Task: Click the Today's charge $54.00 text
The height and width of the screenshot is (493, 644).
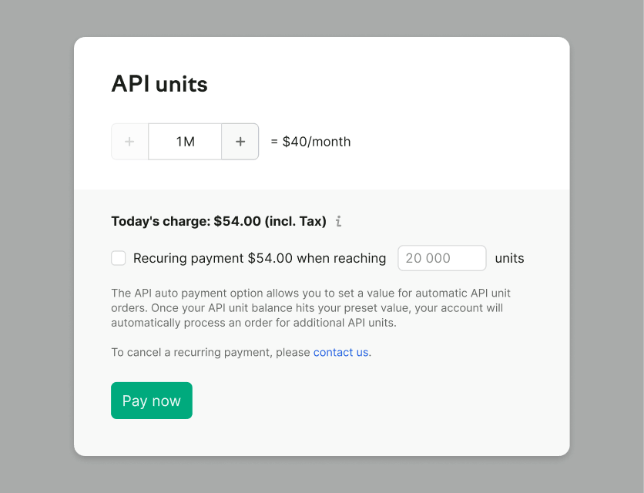Action: click(219, 221)
